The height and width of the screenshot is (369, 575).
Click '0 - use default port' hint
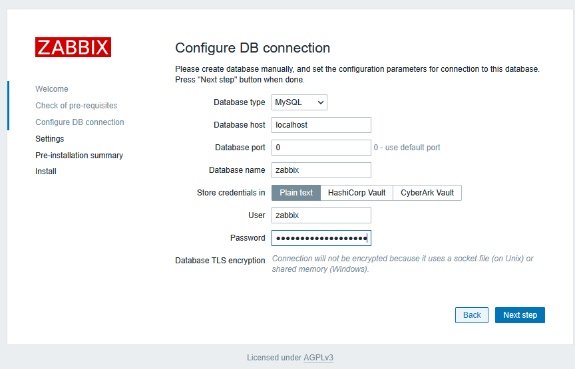tap(407, 148)
